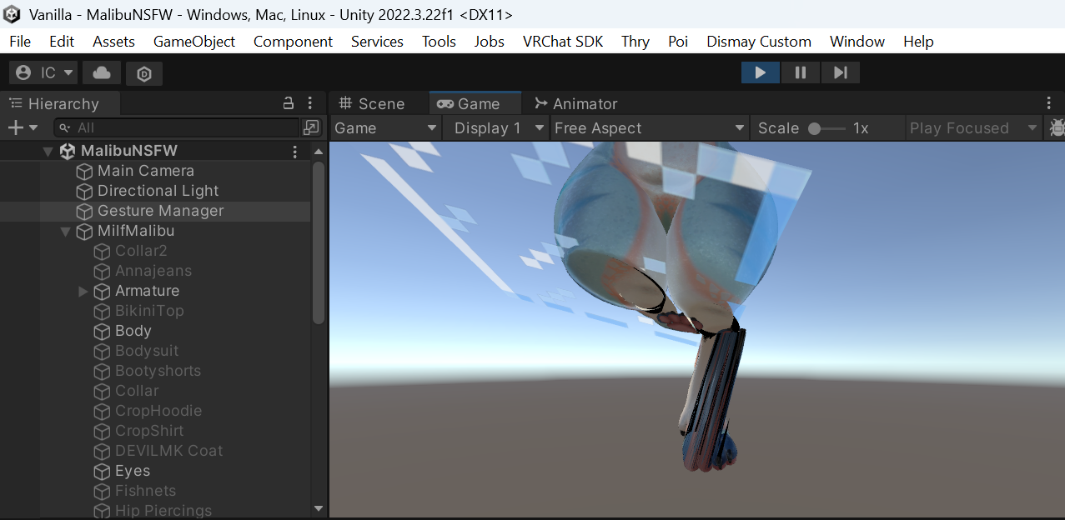The height and width of the screenshot is (520, 1065).
Task: Click the Unity scene icon beside MalibuNSFW
Action: pyautogui.click(x=67, y=151)
